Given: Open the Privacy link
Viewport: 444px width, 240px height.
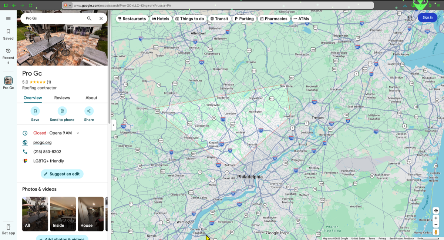Looking at the screenshot, I should click(x=382, y=239).
